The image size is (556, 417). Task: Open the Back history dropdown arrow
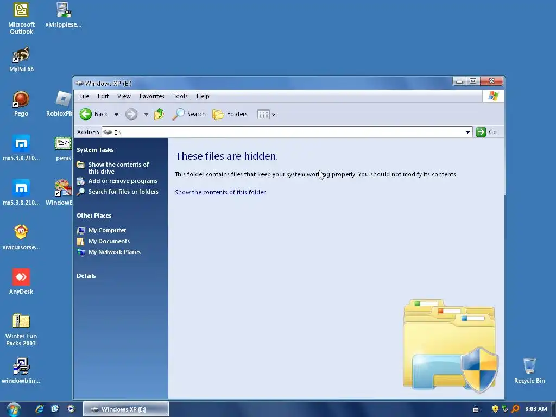116,115
